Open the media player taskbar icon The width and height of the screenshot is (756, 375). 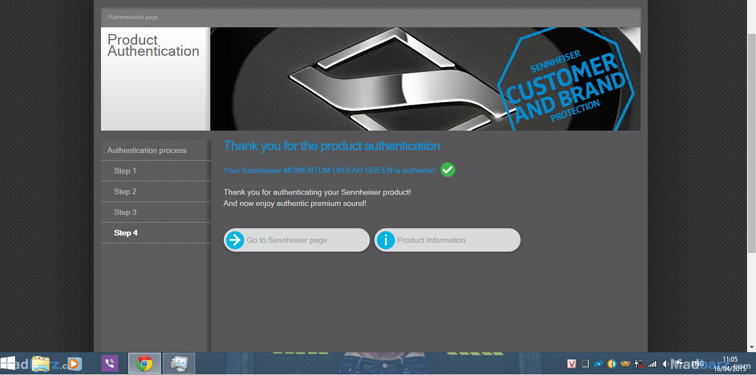74,364
